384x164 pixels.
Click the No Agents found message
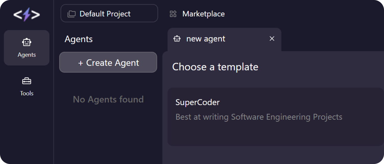[x=108, y=99]
